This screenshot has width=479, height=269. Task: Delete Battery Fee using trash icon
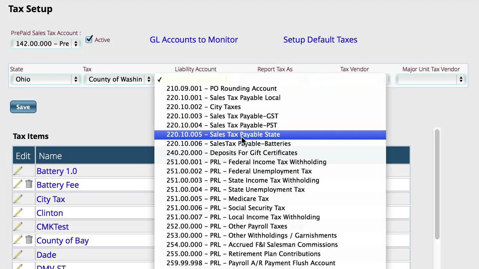coord(29,184)
